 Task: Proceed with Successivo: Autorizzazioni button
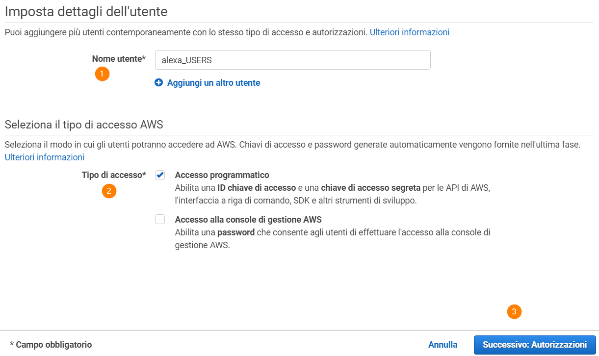pos(535,345)
